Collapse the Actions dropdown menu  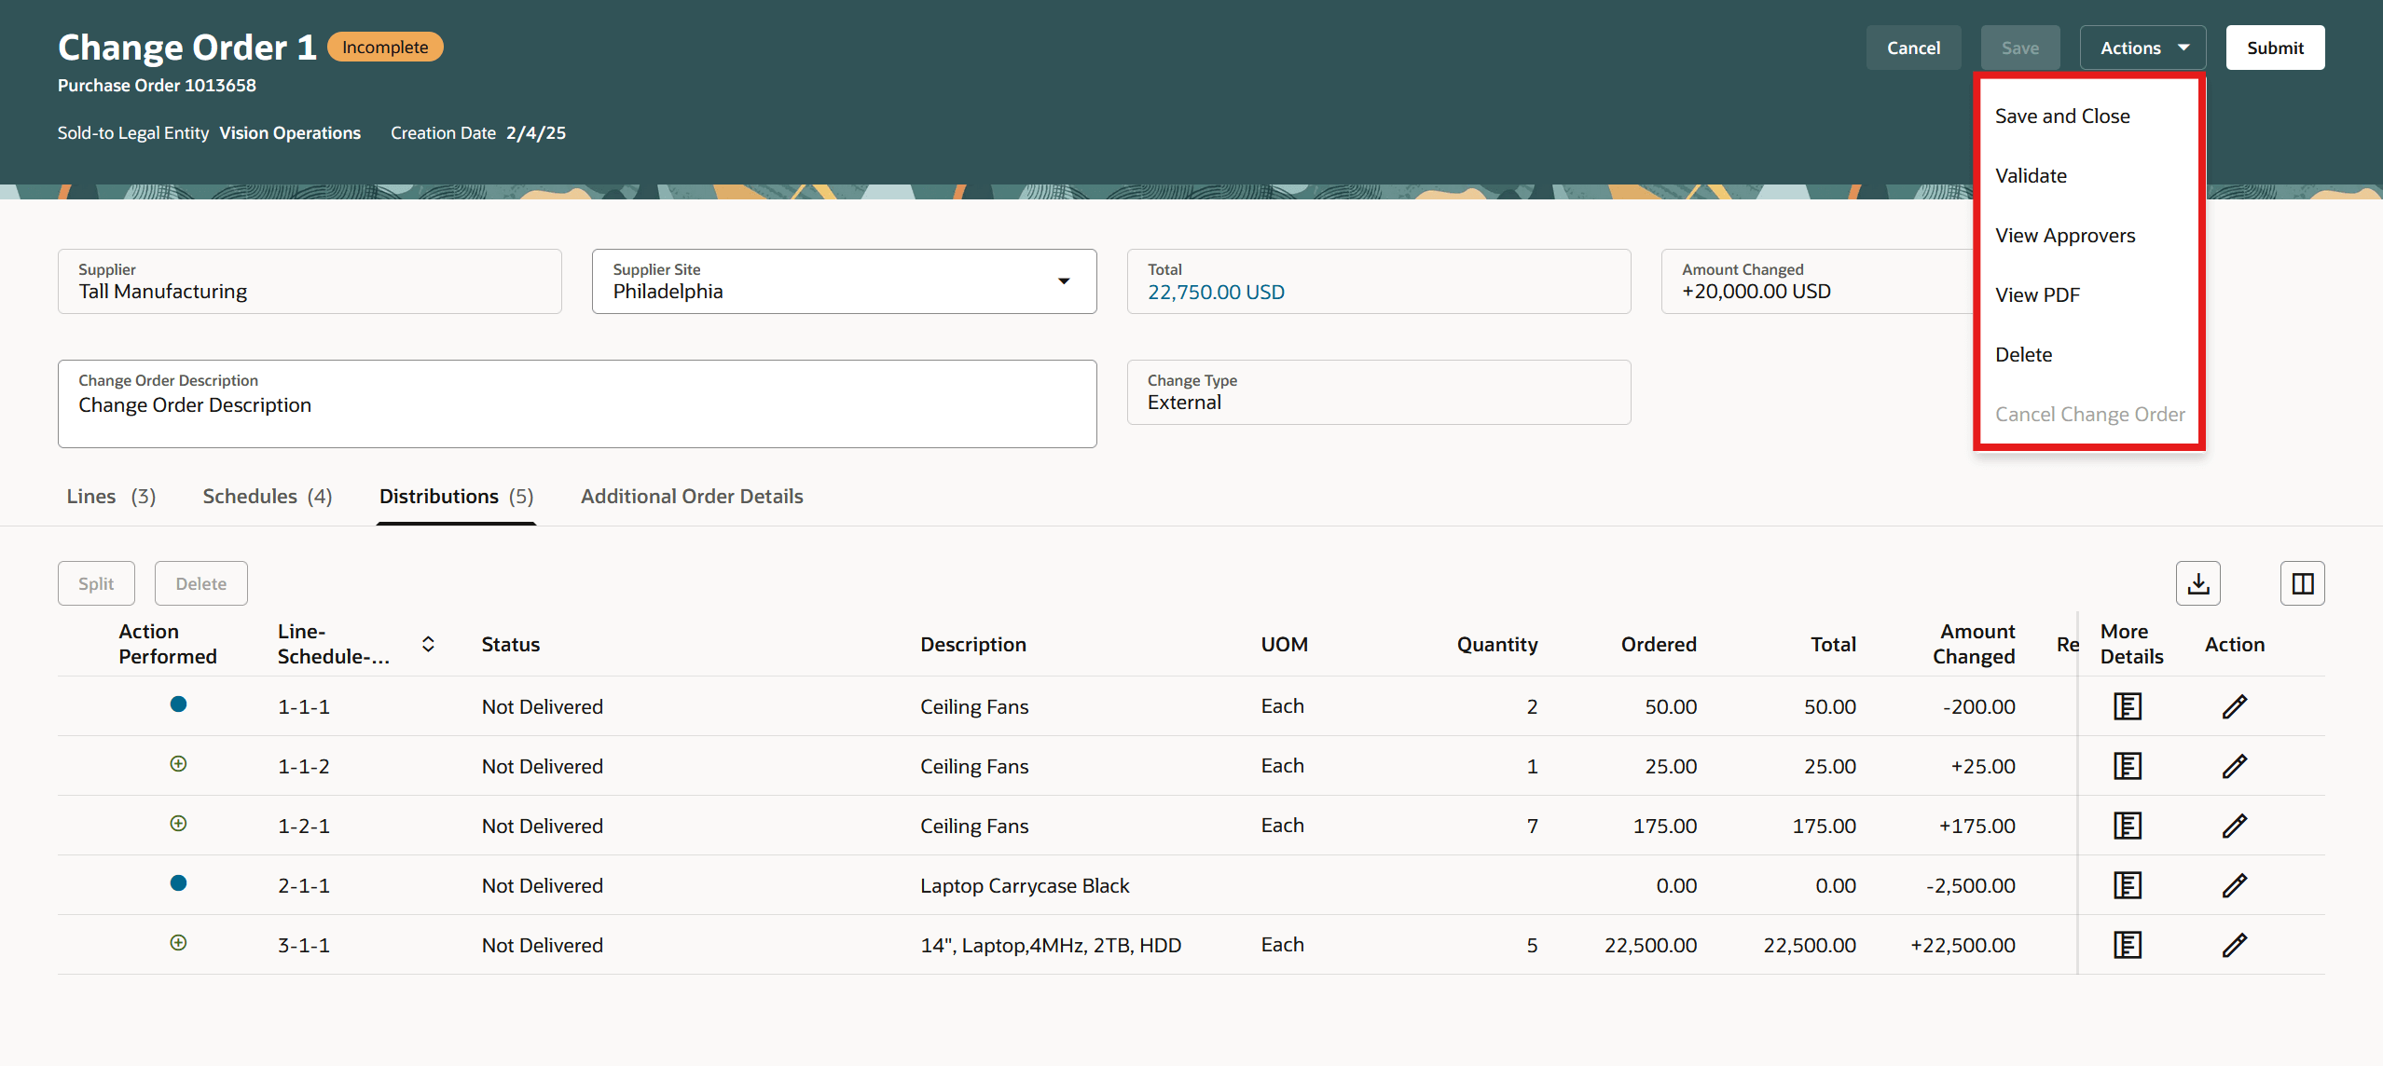pyautogui.click(x=2142, y=48)
